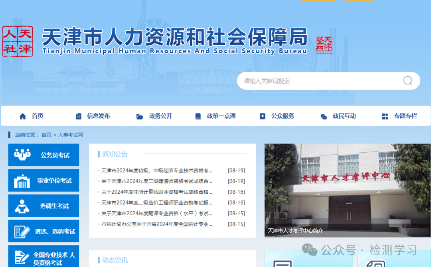Click the 政策一点通 notebook icon
431x267 pixels.
[198, 116]
